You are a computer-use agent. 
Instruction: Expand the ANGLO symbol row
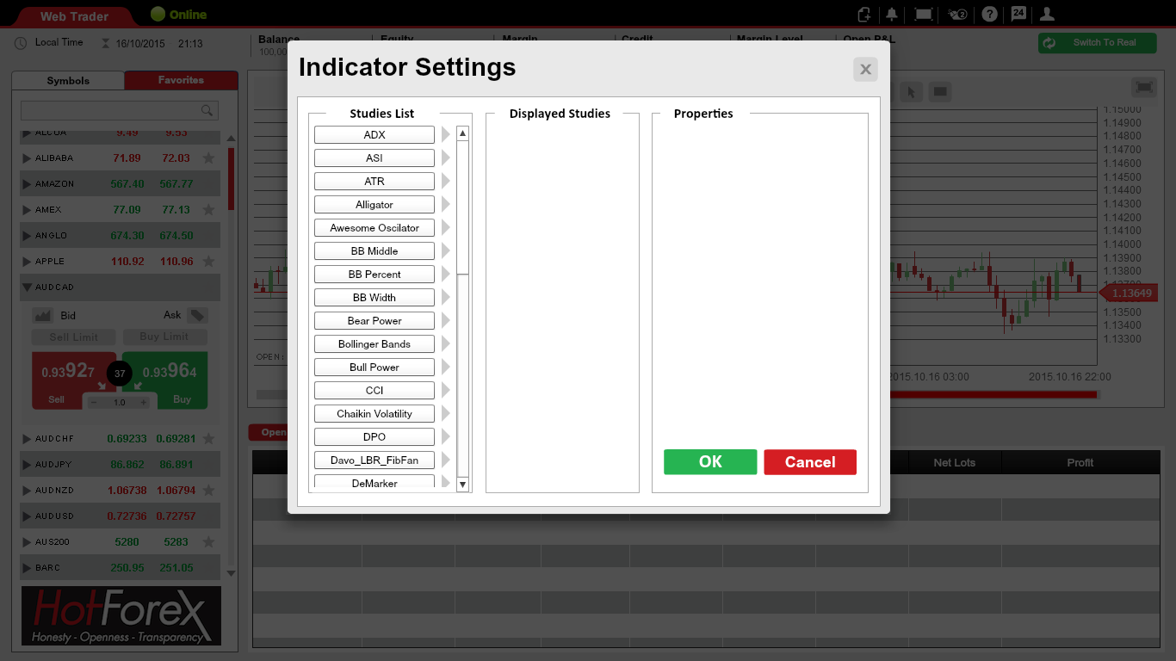click(x=27, y=236)
